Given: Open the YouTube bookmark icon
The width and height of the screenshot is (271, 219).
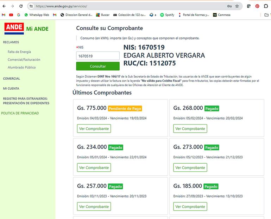Looking at the screenshot, I should tap(11, 15).
